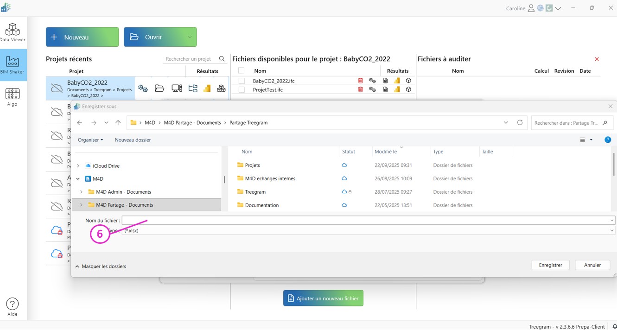Expand the Ouvrir button dropdown arrow
This screenshot has height=330, width=617.
pyautogui.click(x=190, y=37)
